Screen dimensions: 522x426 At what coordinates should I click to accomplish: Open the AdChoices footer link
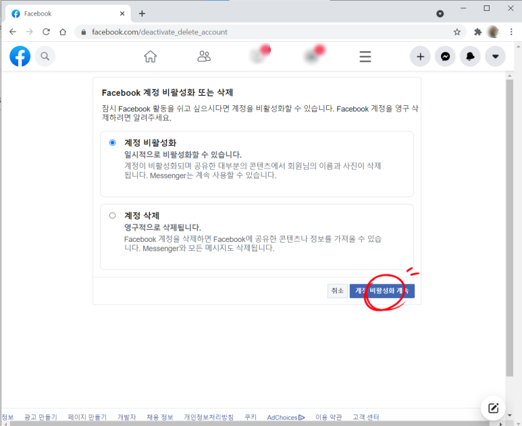coord(286,417)
